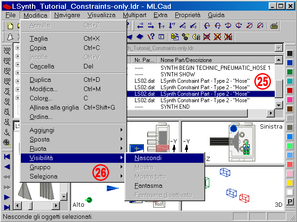The height and width of the screenshot is (222, 297).
Task: Click the gears with sparkle toolbar icon
Action: coord(186,37)
